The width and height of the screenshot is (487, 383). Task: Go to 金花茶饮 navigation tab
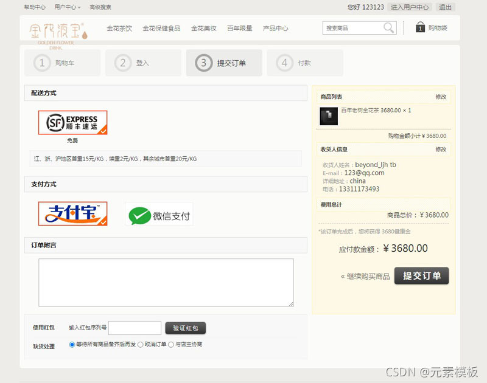[119, 27]
